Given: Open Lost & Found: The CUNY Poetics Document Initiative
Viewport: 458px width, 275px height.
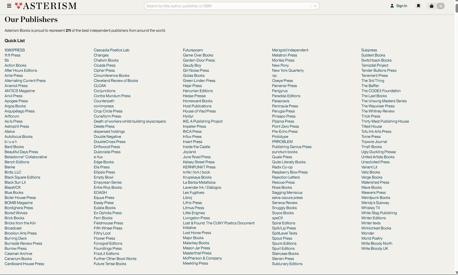Looking at the screenshot, I should 219,225.
